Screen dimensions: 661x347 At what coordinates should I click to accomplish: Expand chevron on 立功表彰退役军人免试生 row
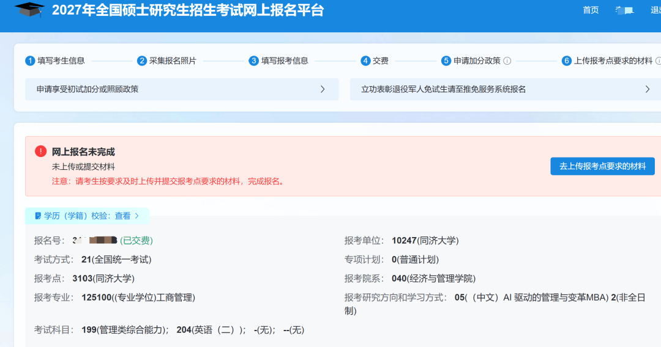pos(648,89)
